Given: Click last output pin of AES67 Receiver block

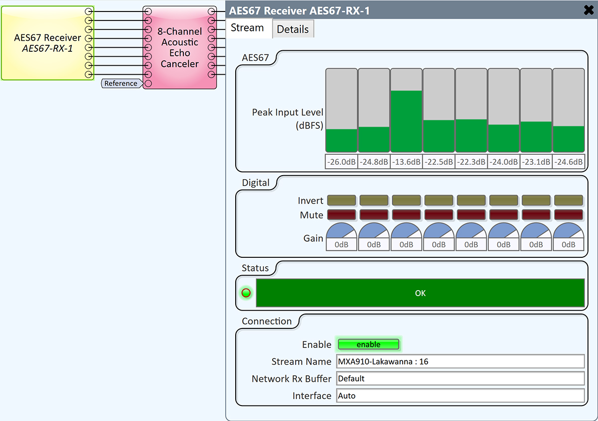Looking at the screenshot, I should click(x=89, y=74).
